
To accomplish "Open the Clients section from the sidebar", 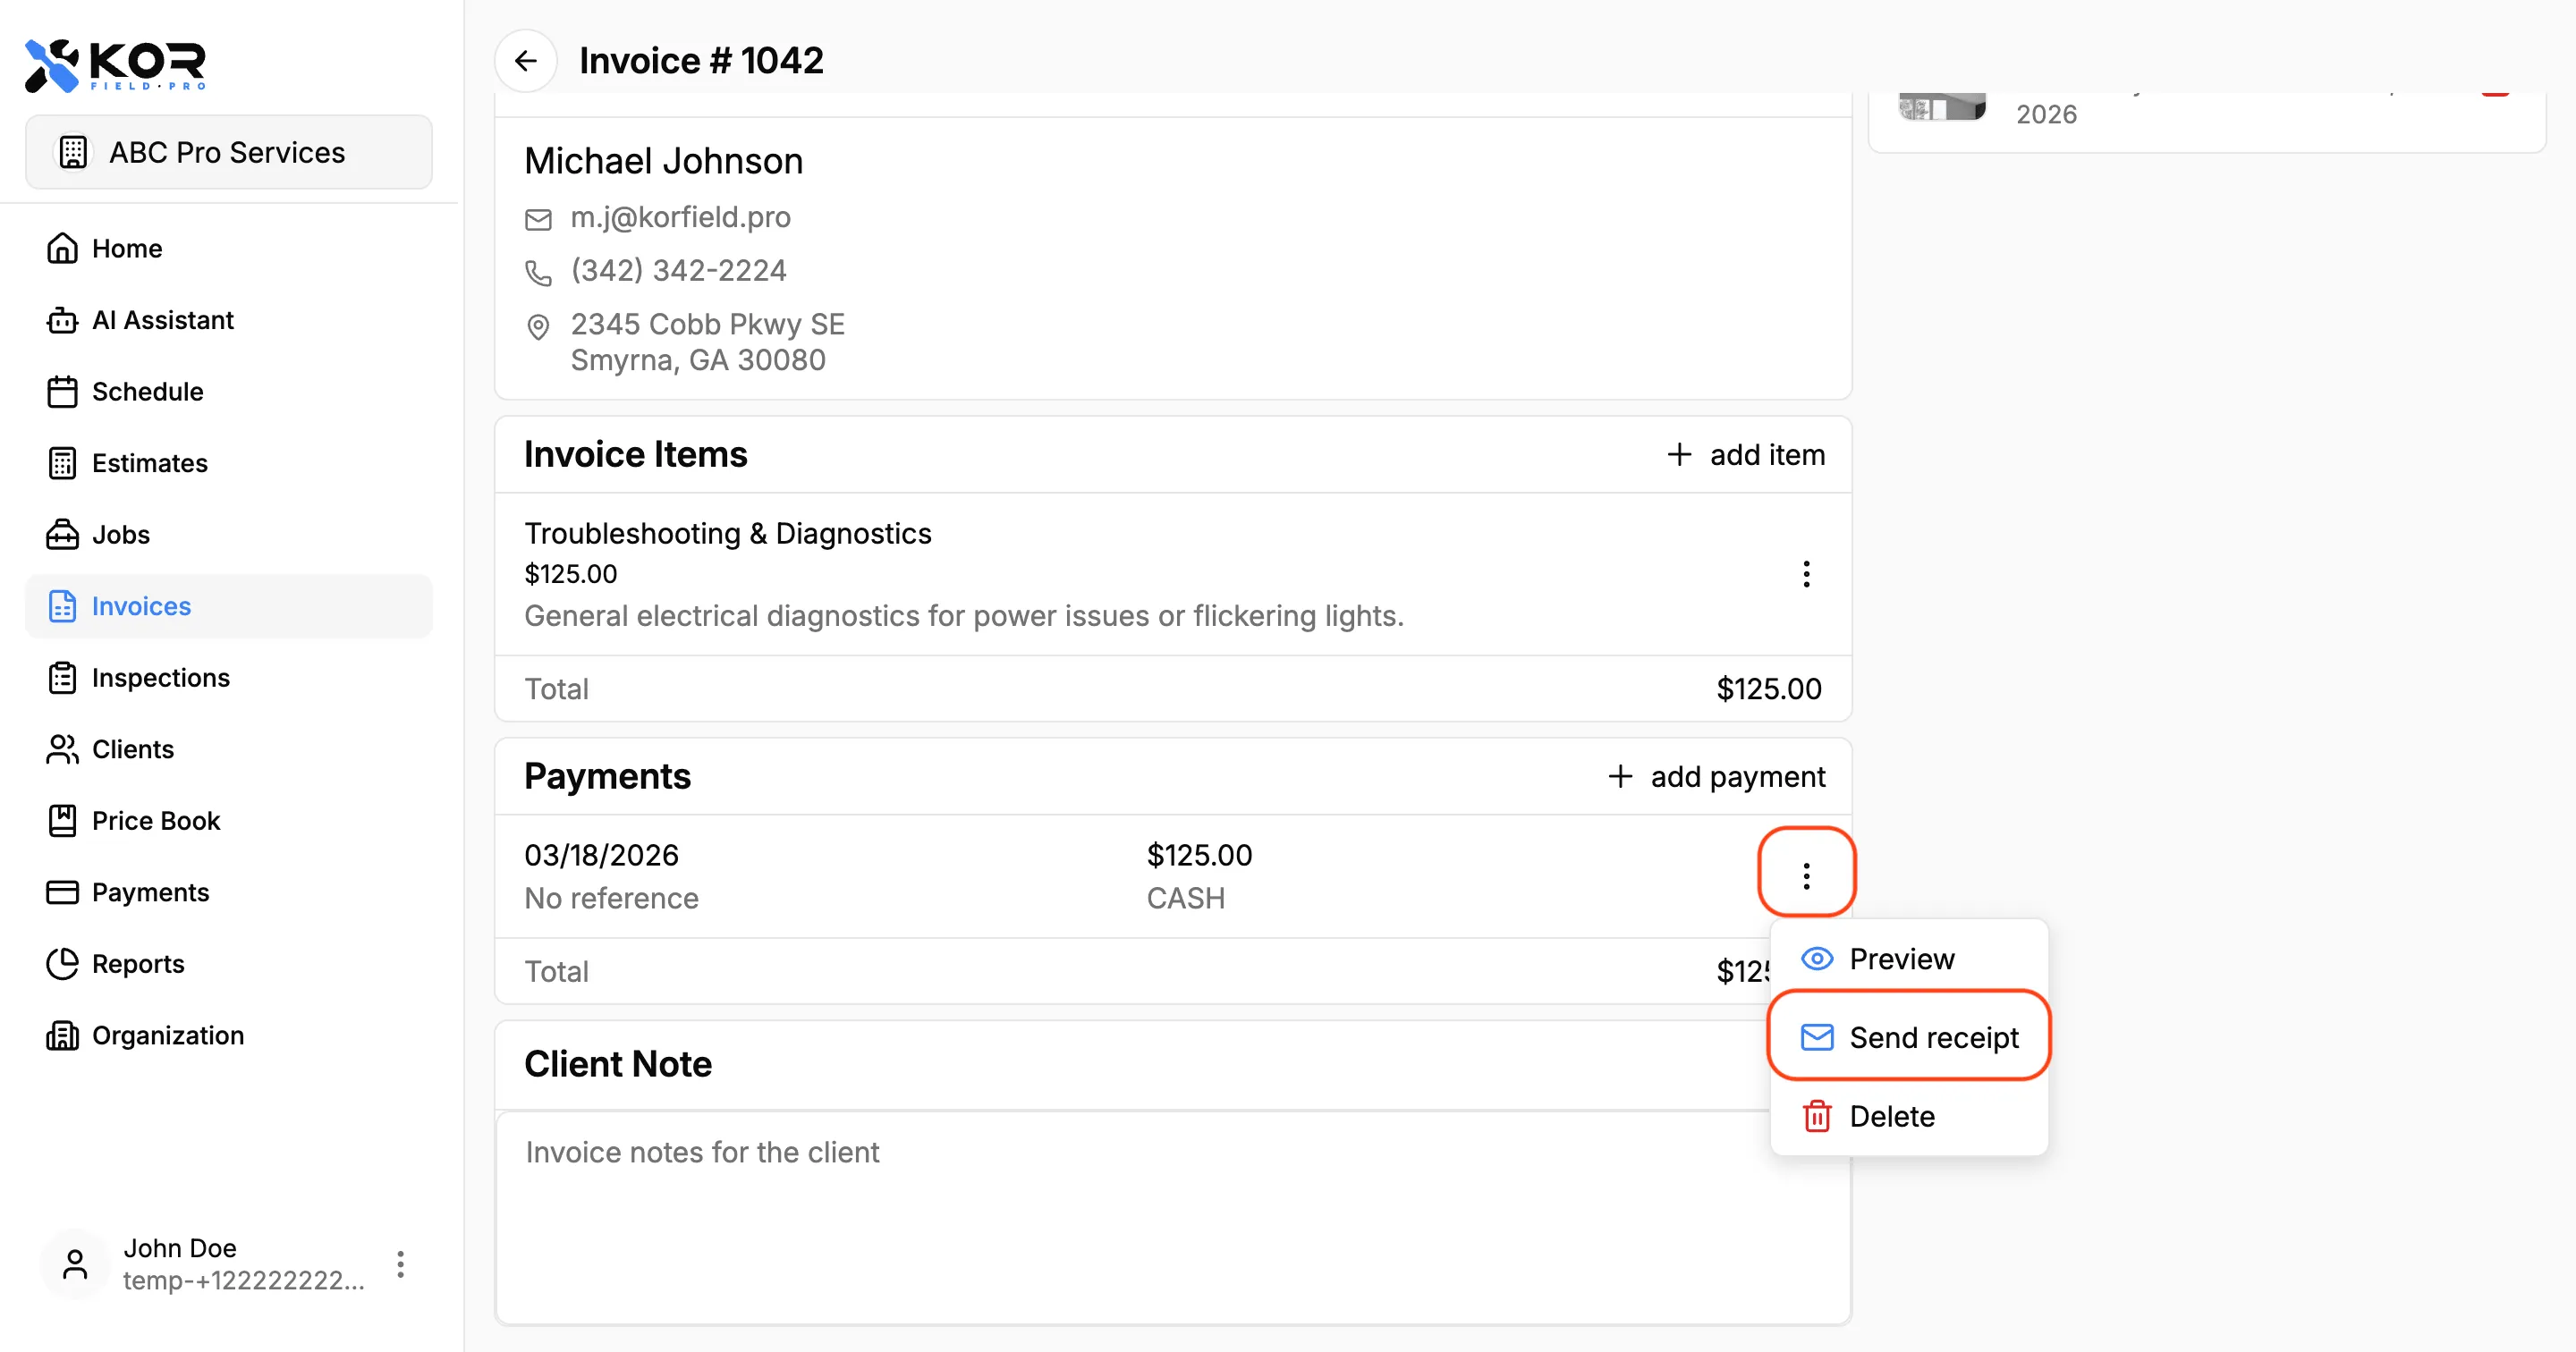I will [133, 748].
